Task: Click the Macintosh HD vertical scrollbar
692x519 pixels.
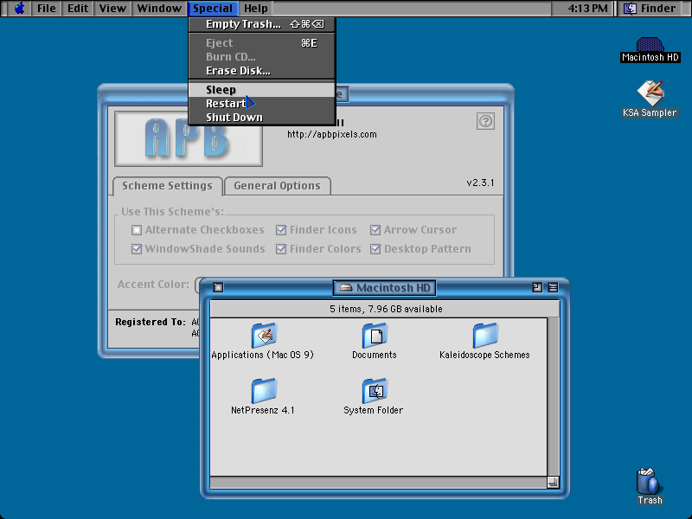Action: (x=554, y=397)
